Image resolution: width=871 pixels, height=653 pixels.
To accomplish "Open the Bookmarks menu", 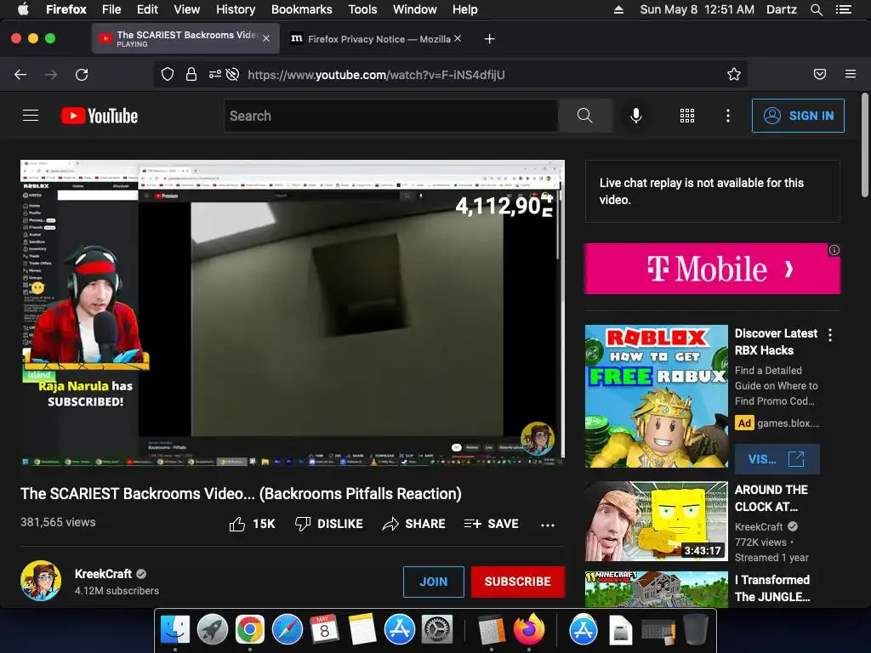I will (x=302, y=9).
